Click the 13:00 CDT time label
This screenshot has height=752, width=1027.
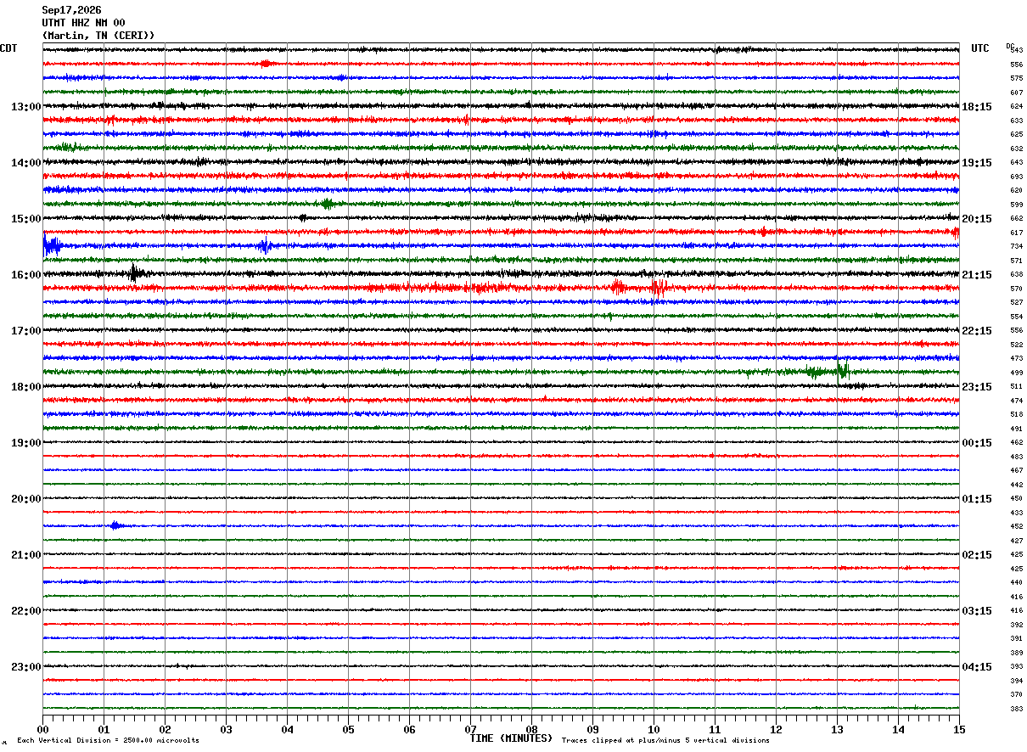point(25,107)
